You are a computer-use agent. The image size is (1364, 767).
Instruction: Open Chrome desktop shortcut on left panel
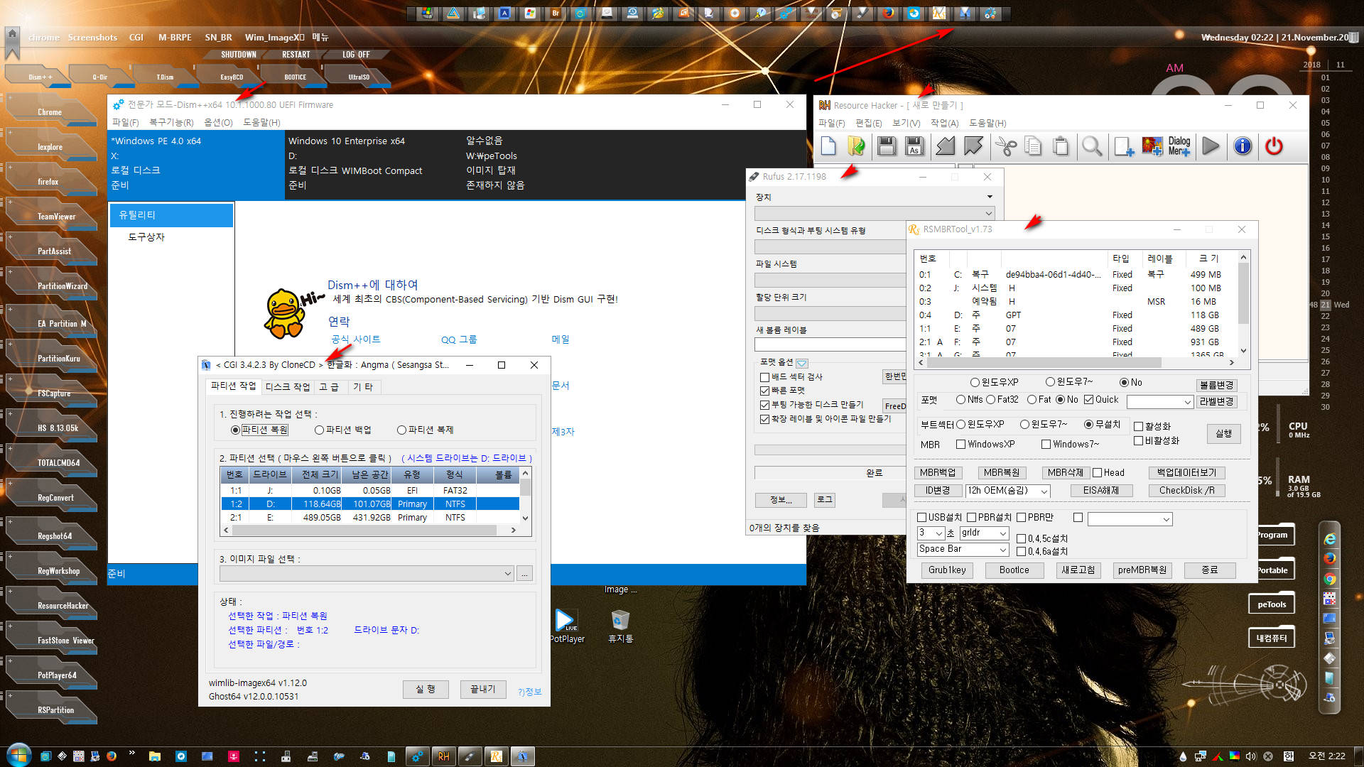pos(50,112)
